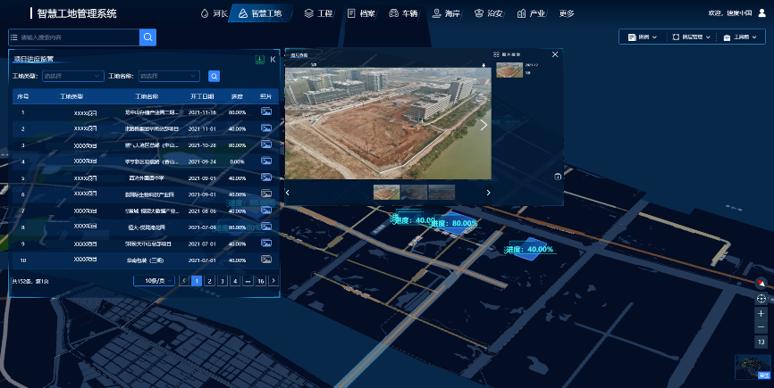
Task: Select the second thumbnail in photo strip
Action: 414,192
